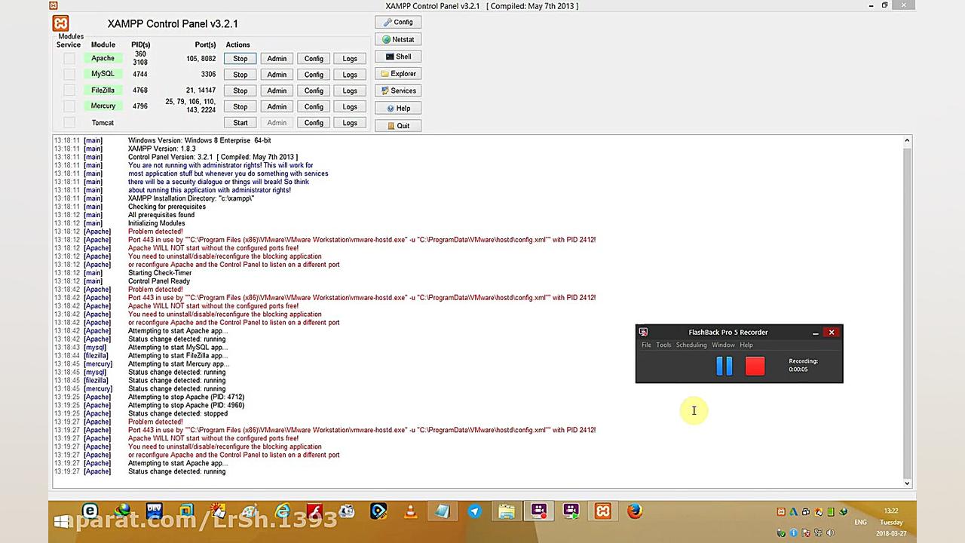The width and height of the screenshot is (965, 543).
Task: Open the Window menu in FlashBack Recorder
Action: [723, 345]
